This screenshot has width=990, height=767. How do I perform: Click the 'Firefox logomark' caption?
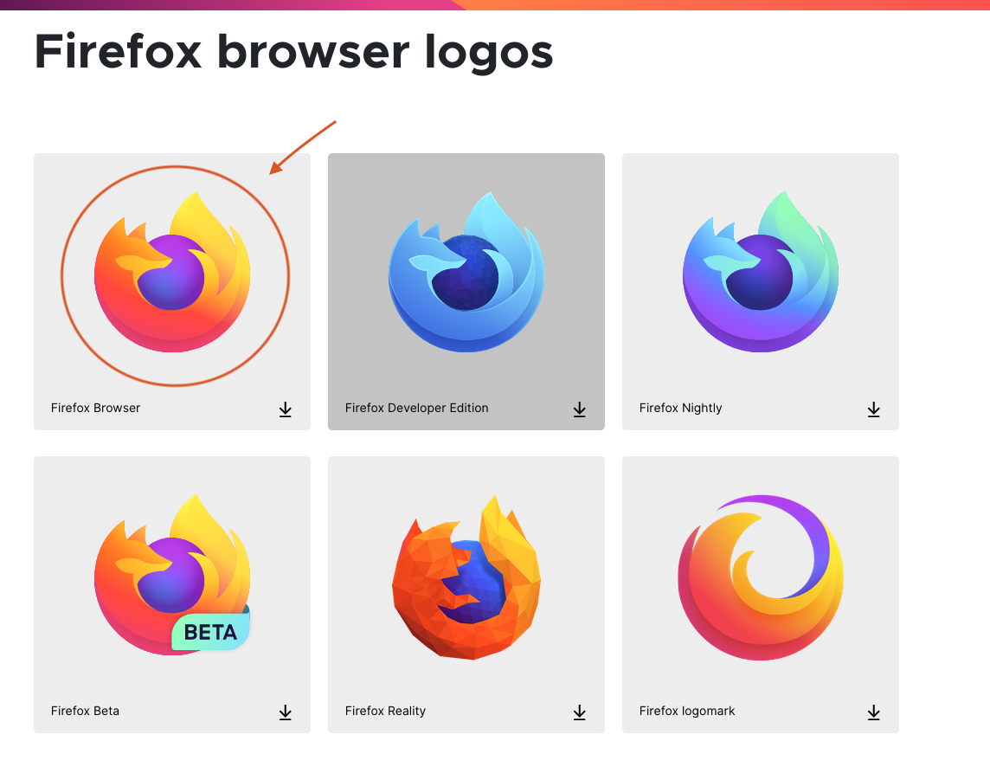[x=687, y=712]
